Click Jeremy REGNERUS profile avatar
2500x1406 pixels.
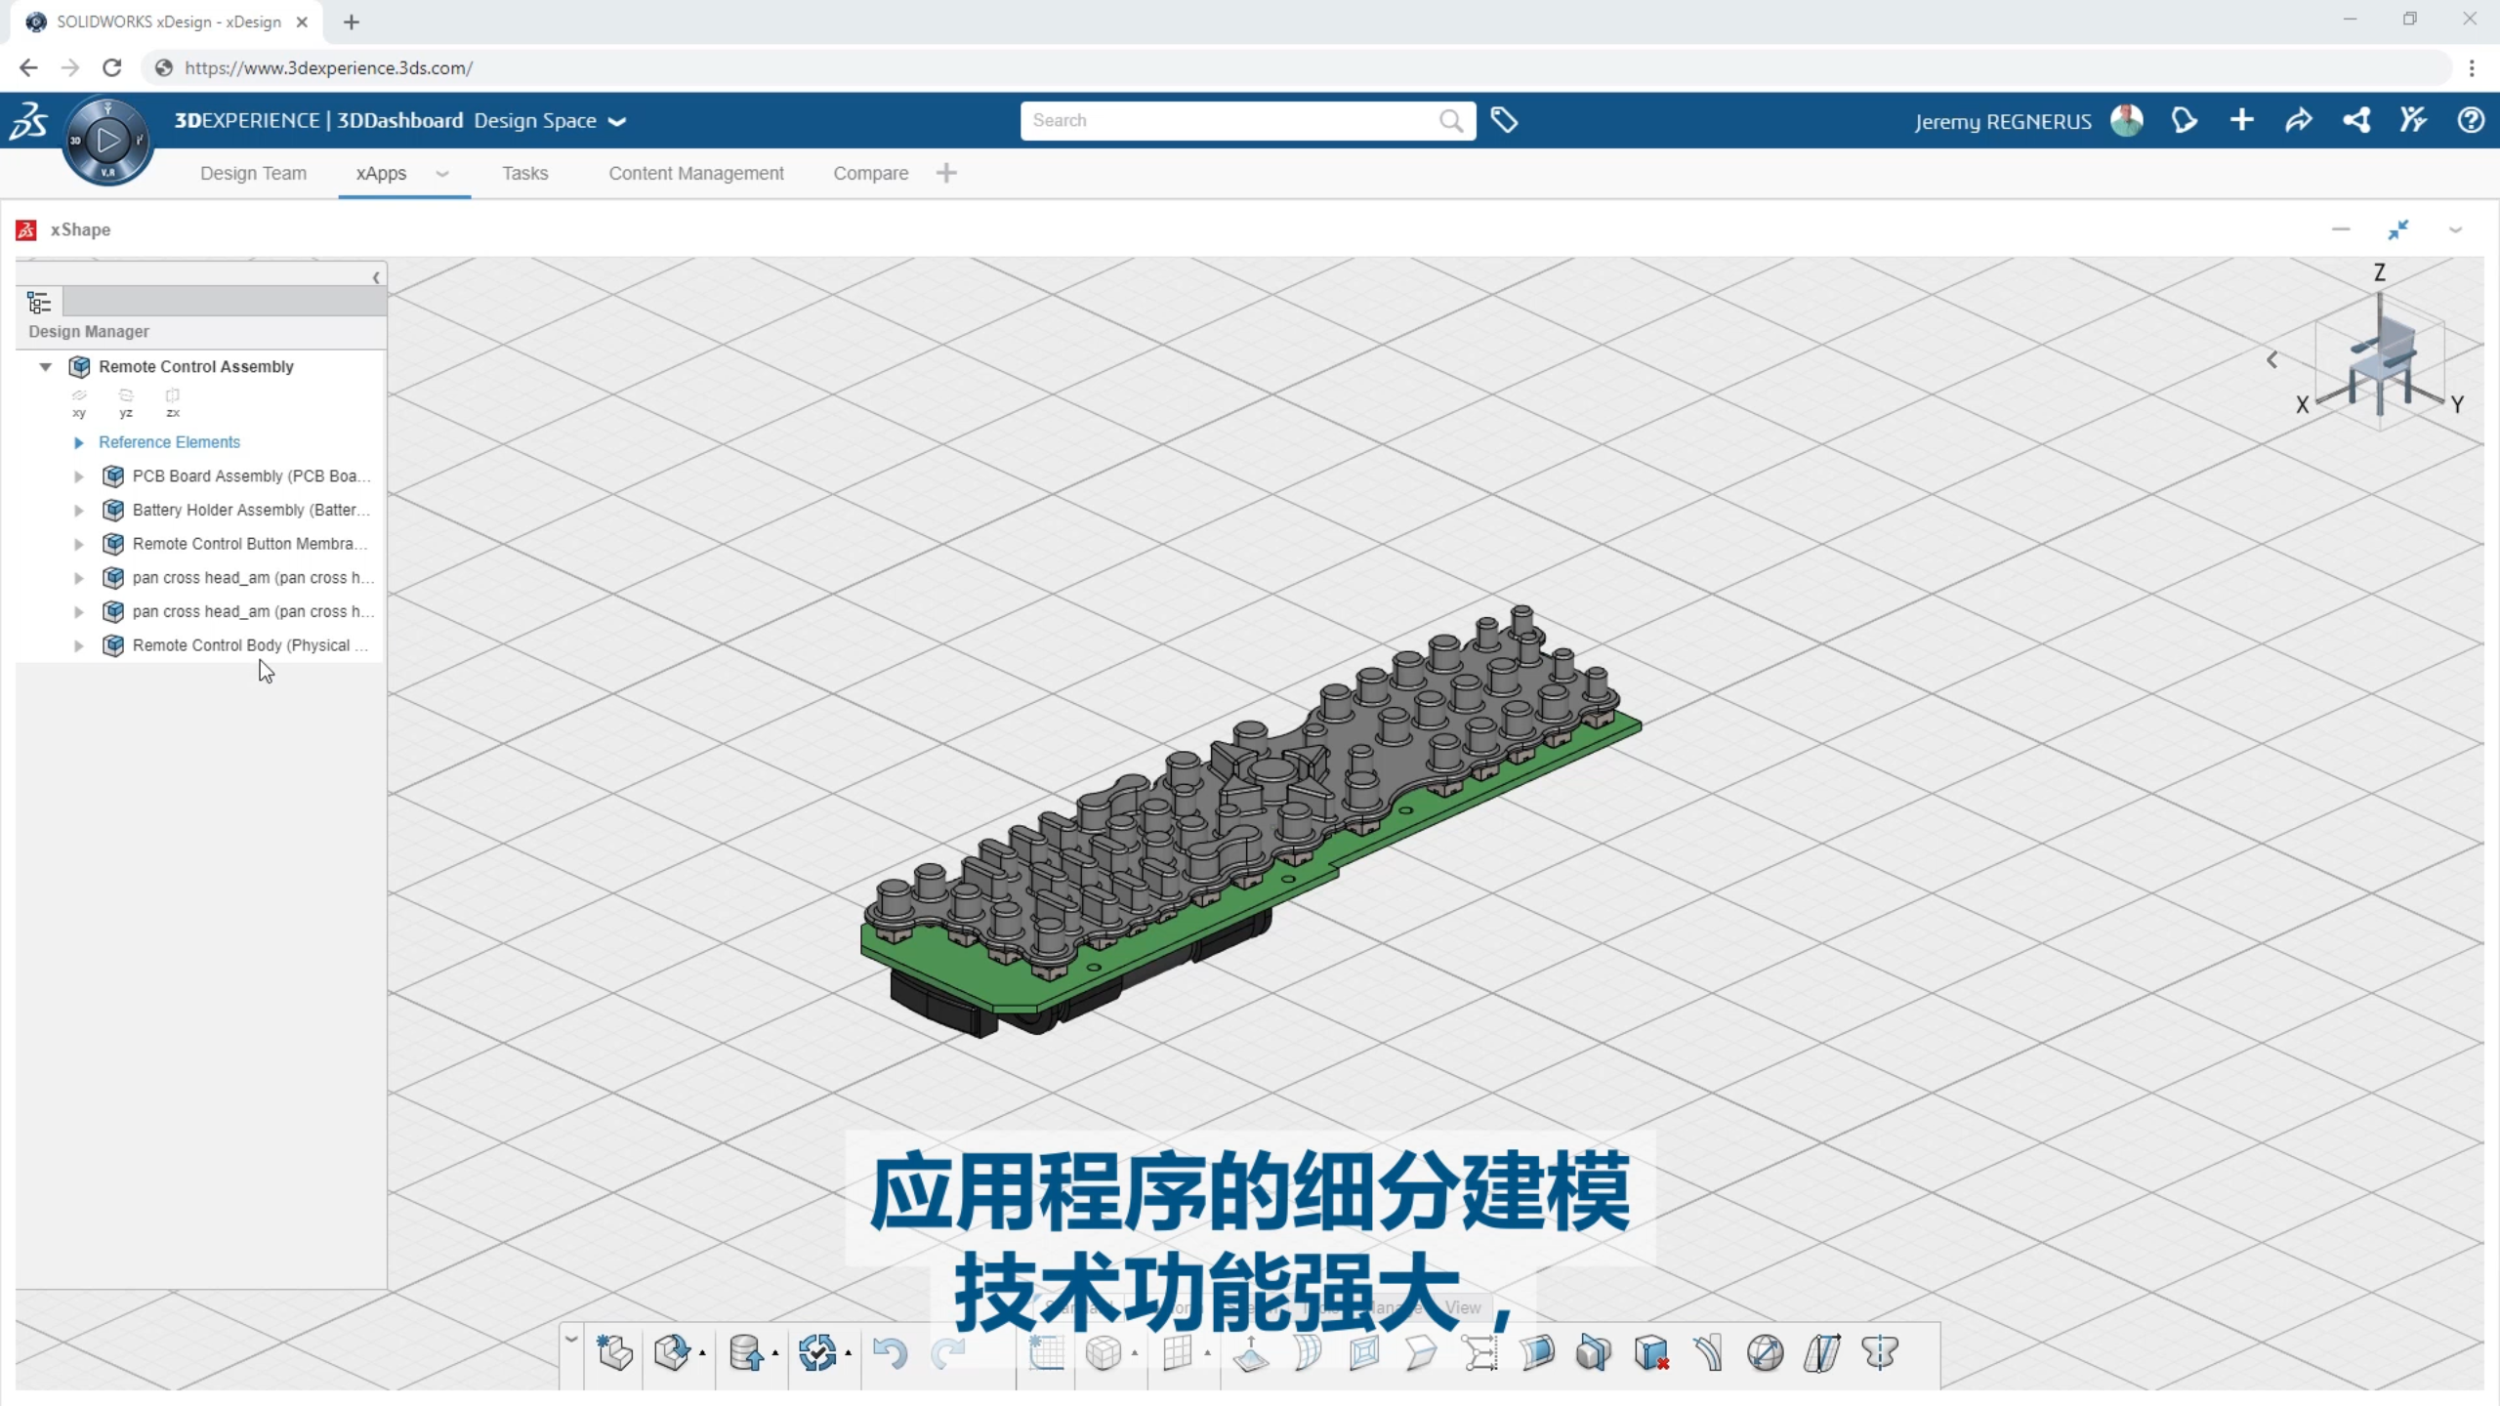(2127, 119)
